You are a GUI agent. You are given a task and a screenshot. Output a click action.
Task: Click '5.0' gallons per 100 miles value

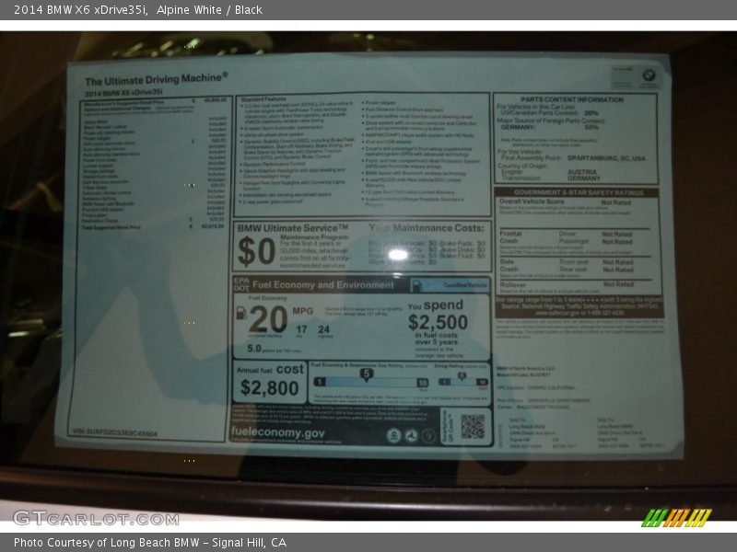click(x=254, y=349)
